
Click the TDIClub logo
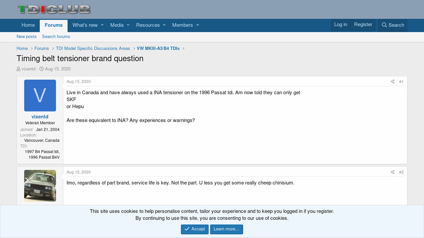(x=54, y=10)
